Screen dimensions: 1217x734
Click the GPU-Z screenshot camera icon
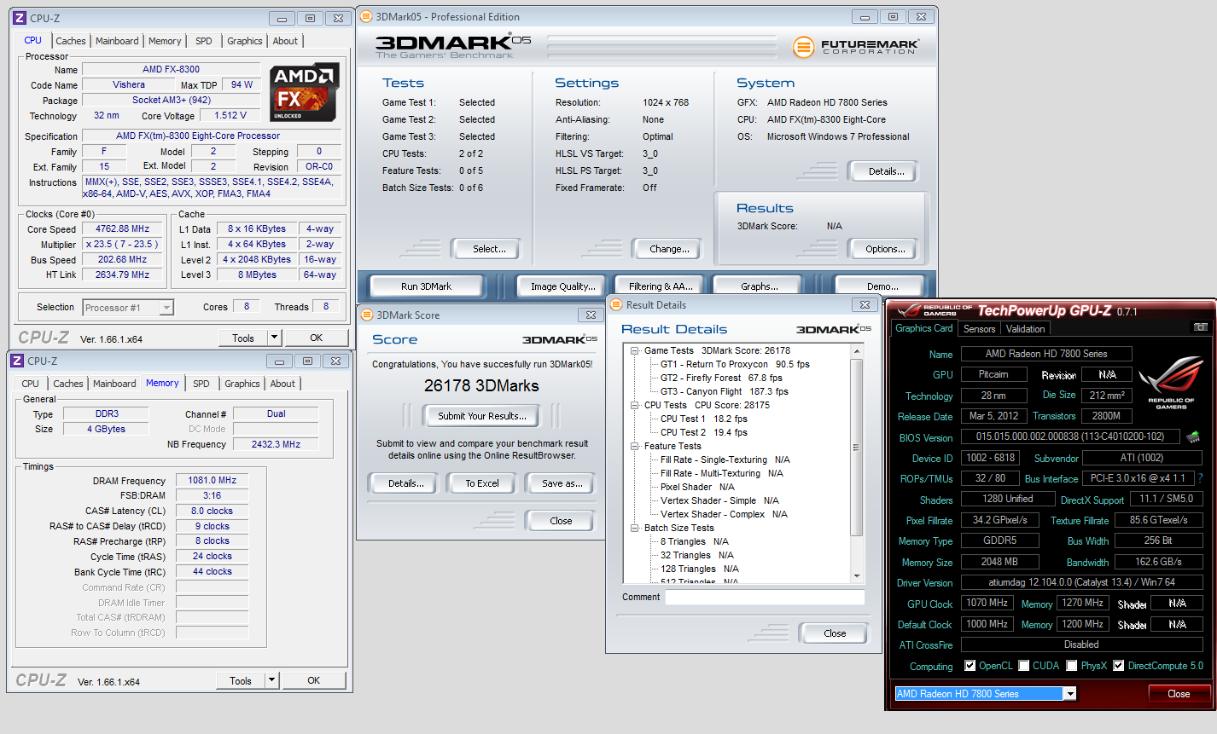coord(1200,327)
